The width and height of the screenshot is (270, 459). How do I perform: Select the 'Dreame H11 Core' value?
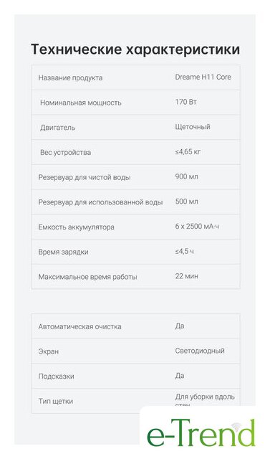click(x=203, y=77)
